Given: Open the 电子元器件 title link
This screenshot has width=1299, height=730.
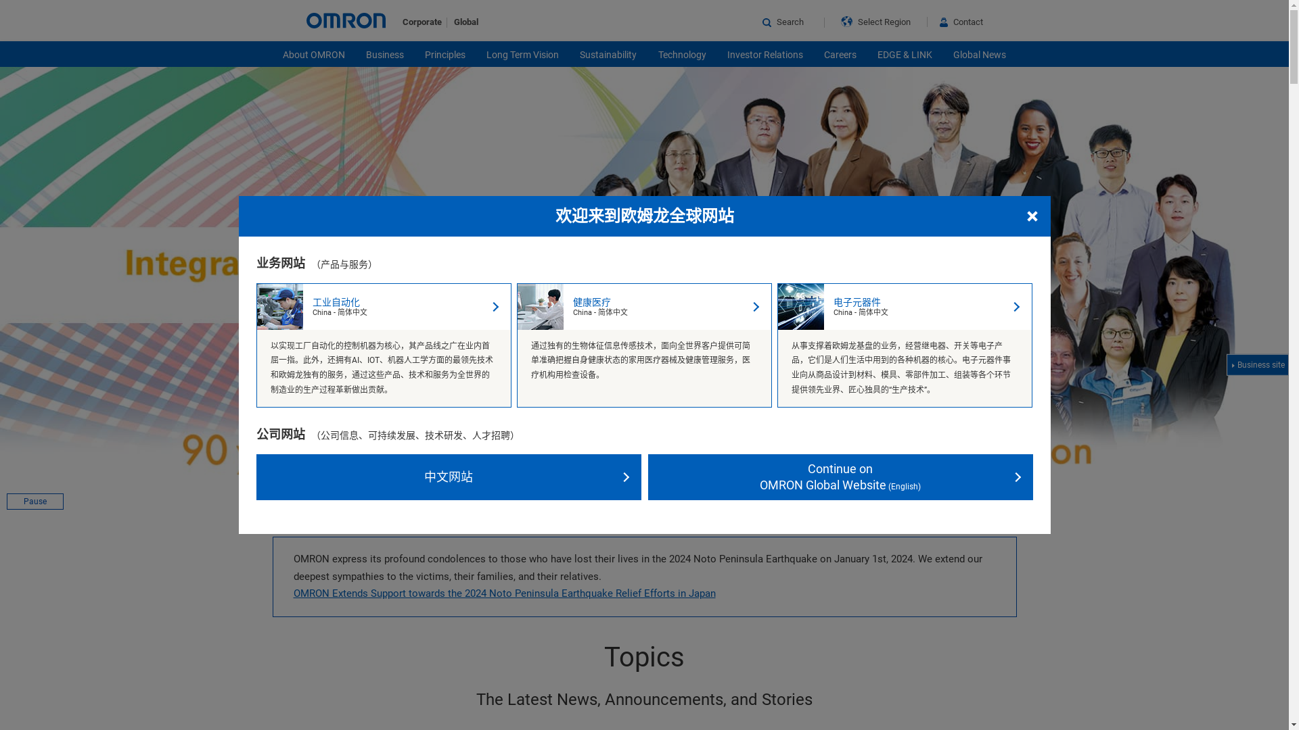Looking at the screenshot, I should [857, 302].
